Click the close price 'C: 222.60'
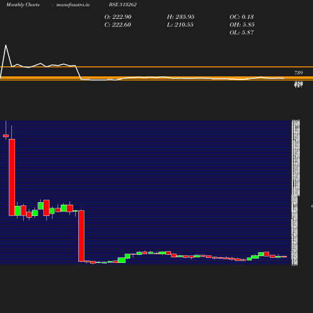 (118, 25)
